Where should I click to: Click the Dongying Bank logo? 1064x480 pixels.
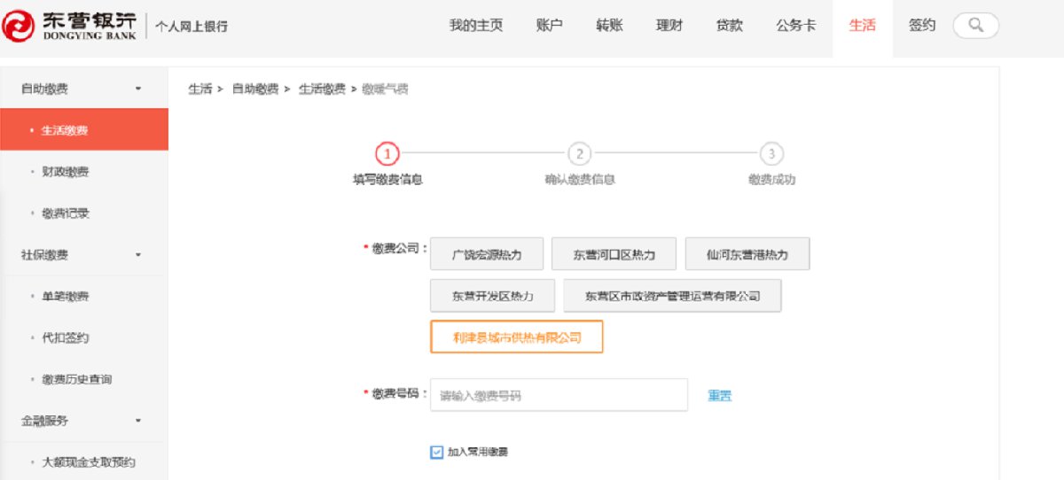coord(70,27)
